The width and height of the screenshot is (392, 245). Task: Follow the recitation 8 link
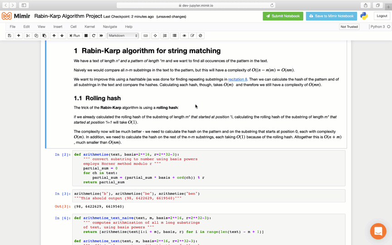[237, 79]
